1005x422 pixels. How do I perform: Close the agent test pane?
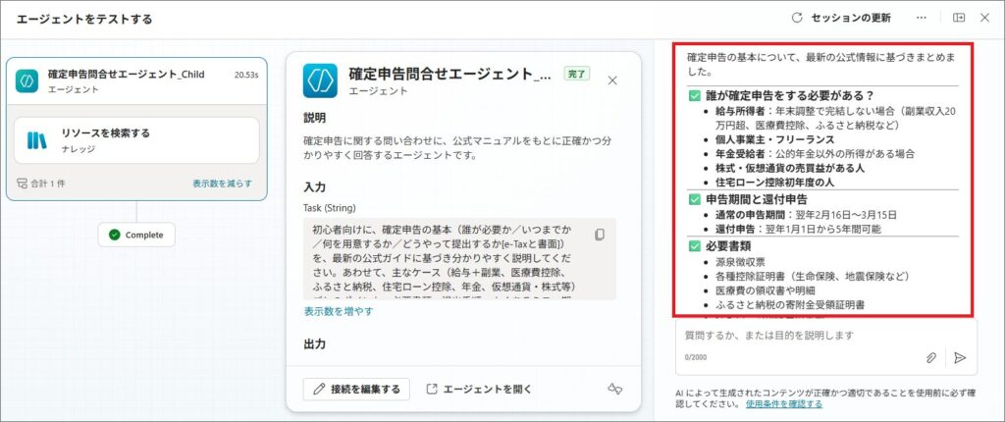[x=985, y=18]
